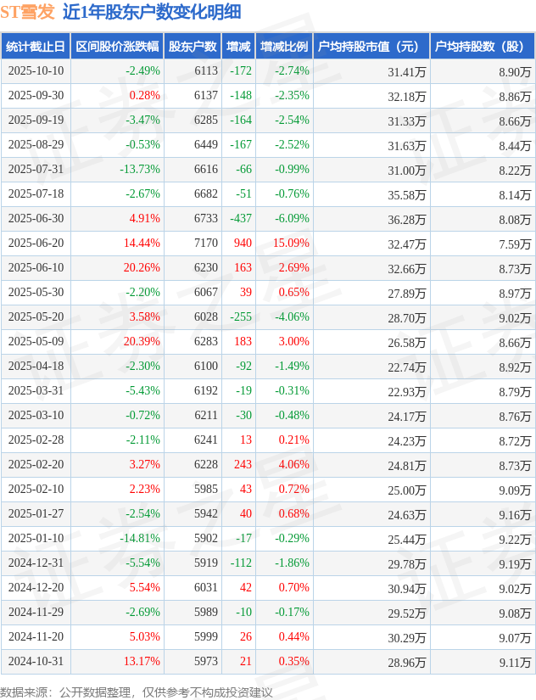Click the 统计截止日 column header

click(35, 47)
